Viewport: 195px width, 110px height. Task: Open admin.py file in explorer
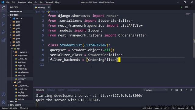[x=22, y=62]
